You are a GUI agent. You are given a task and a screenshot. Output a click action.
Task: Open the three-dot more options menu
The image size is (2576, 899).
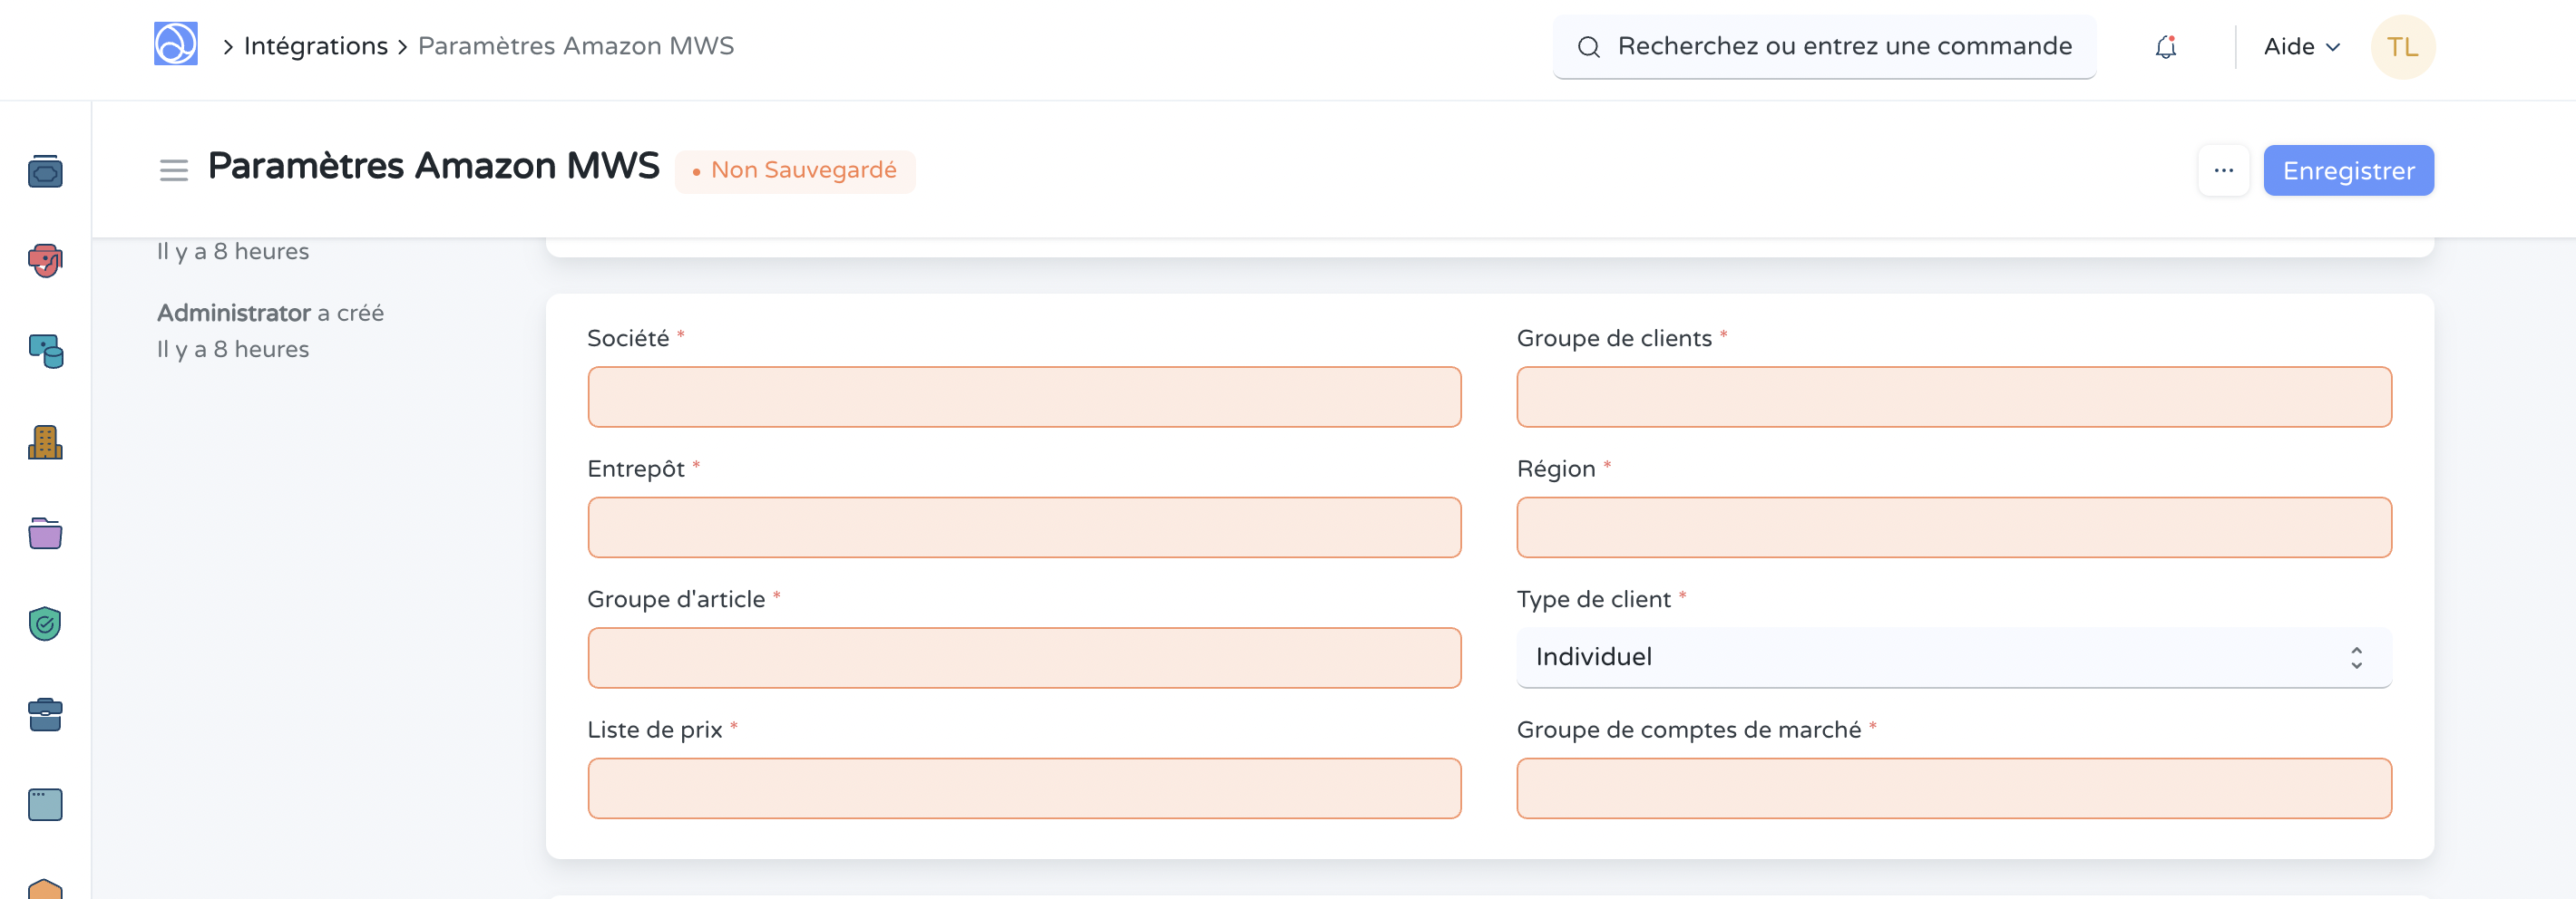2223,170
